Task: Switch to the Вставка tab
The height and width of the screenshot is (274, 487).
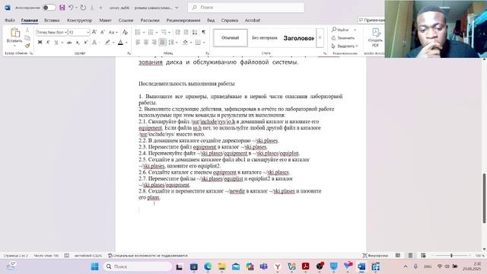Action: (x=52, y=21)
